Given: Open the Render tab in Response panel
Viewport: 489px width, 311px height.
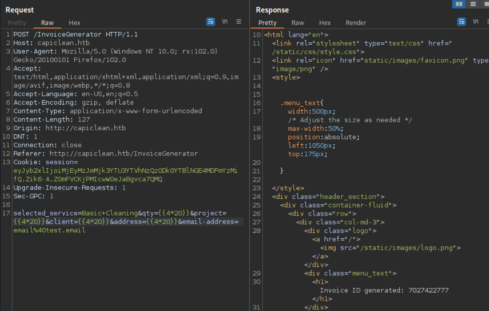Looking at the screenshot, I should pos(356,23).
